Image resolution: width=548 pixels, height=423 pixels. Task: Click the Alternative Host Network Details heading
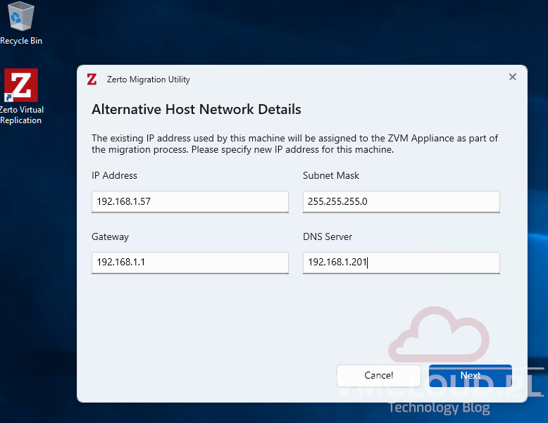pyautogui.click(x=197, y=110)
